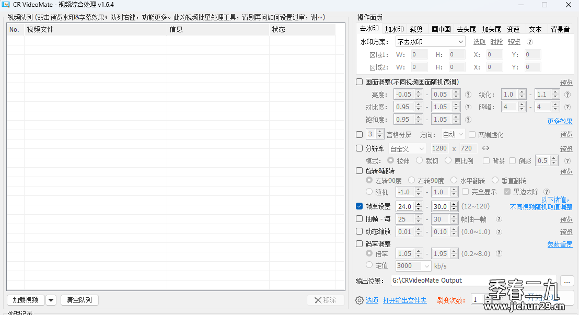Uncheck the 帧率设置 checkbox
Image resolution: width=579 pixels, height=315 pixels.
point(360,206)
